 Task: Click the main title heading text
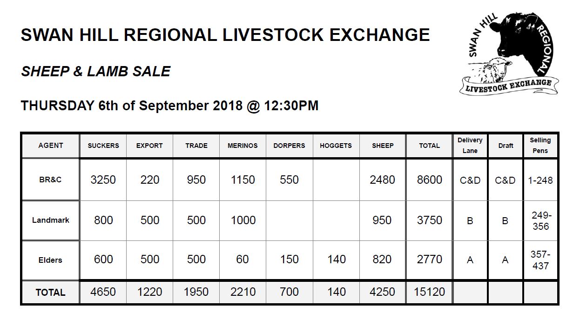coord(225,35)
